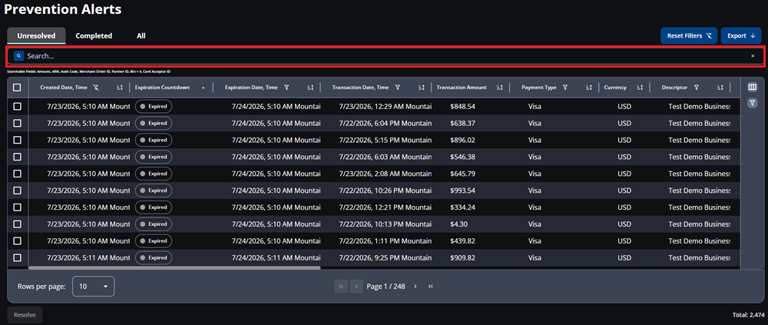This screenshot has height=325, width=768.
Task: Click the filter icon on Created Date, Time column
Action: point(96,88)
